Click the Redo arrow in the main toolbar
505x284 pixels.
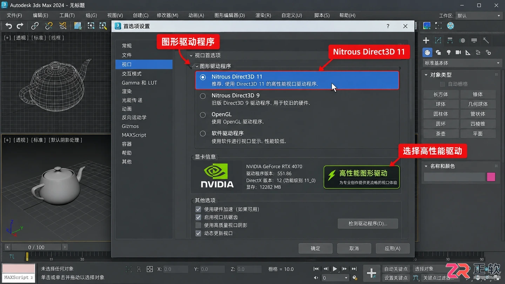[x=20, y=26]
